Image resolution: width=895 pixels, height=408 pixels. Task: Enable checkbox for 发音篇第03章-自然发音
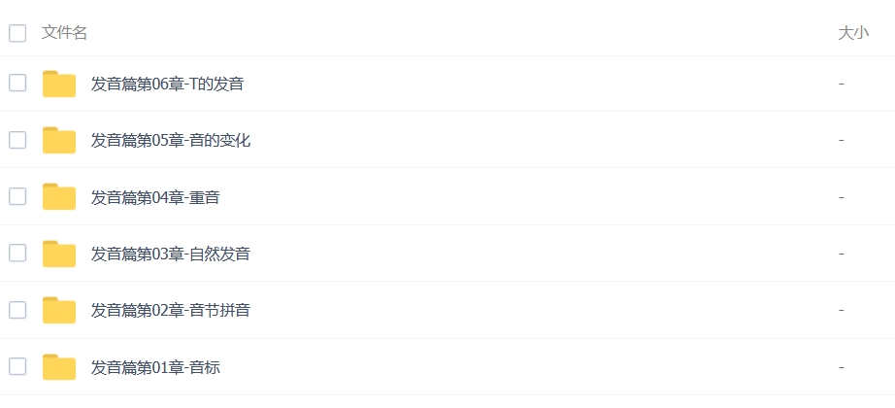(x=17, y=254)
